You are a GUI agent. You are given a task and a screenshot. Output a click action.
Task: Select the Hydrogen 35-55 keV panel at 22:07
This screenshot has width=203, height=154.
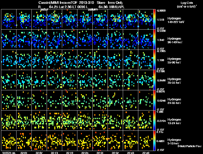click(x=39, y=80)
